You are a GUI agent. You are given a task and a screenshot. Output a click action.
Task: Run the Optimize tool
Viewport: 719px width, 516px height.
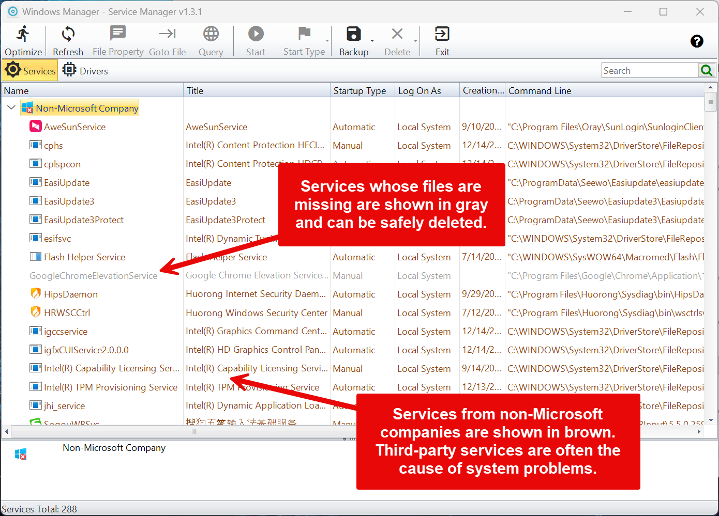tap(23, 41)
